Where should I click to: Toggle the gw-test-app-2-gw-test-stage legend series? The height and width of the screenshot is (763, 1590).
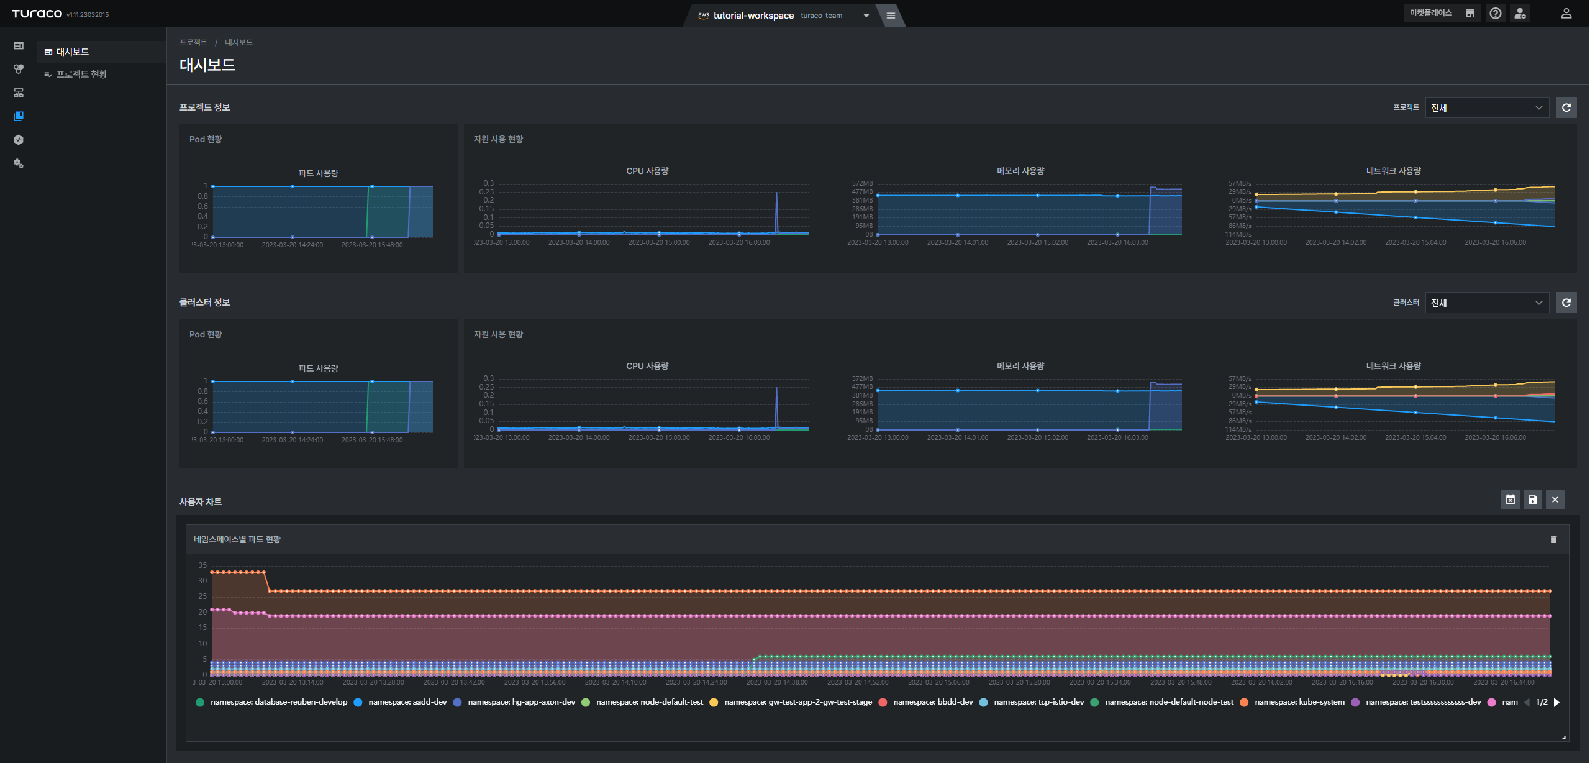(x=791, y=702)
